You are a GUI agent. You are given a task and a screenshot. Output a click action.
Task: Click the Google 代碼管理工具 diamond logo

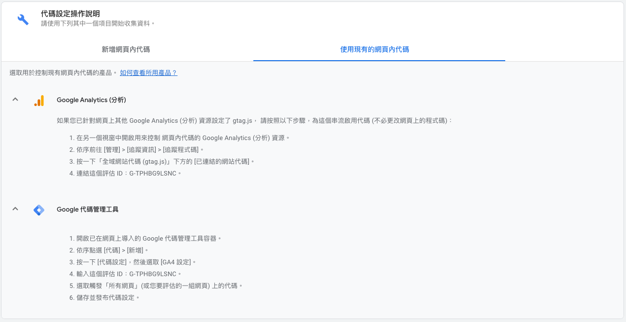(39, 210)
